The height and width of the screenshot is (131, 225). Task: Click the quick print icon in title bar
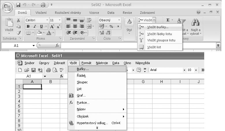click(x=43, y=5)
